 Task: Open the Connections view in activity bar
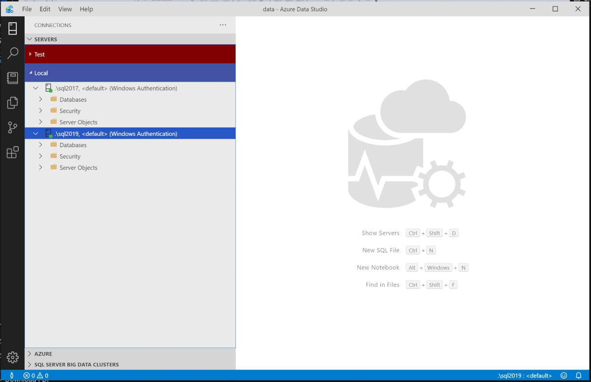click(13, 29)
